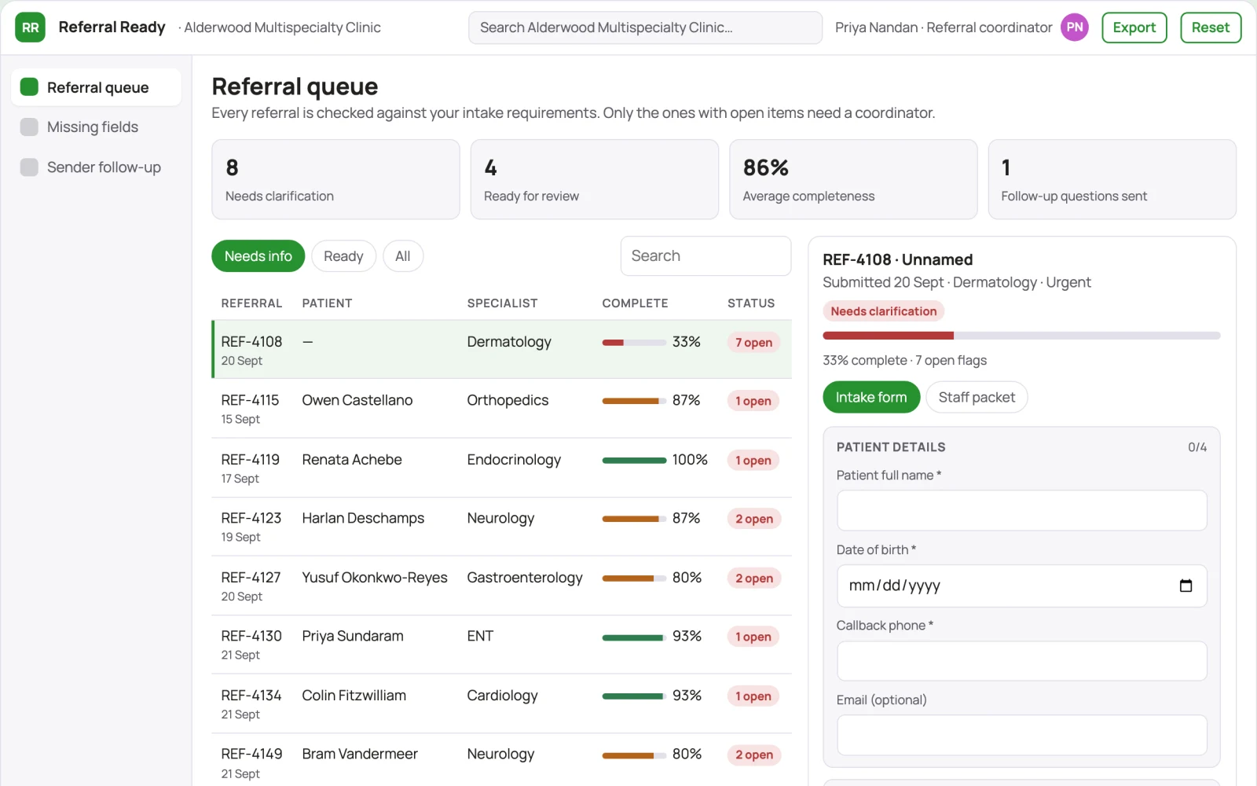Viewport: 1257px width, 786px height.
Task: Click the Average completeness card
Action: tap(853, 179)
